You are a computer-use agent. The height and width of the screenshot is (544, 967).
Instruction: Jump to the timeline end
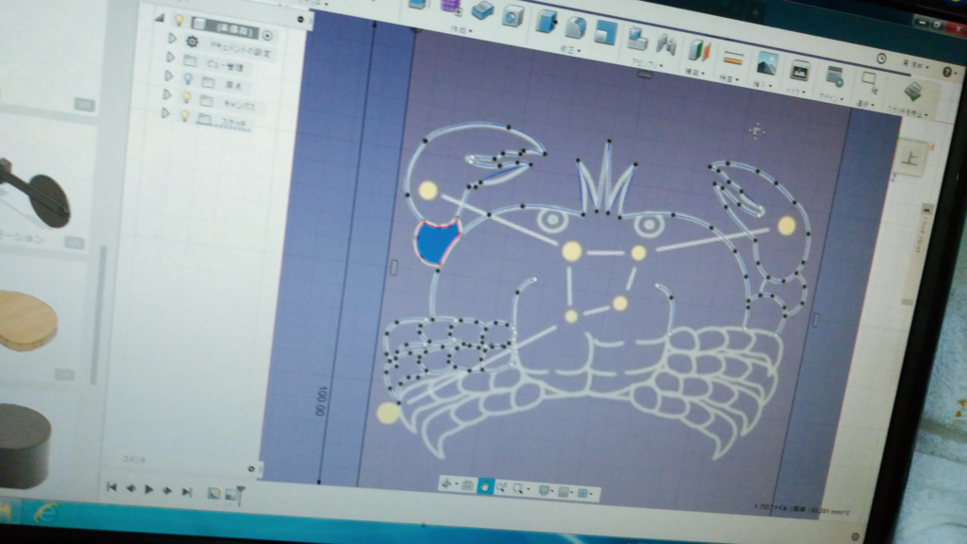pos(186,491)
